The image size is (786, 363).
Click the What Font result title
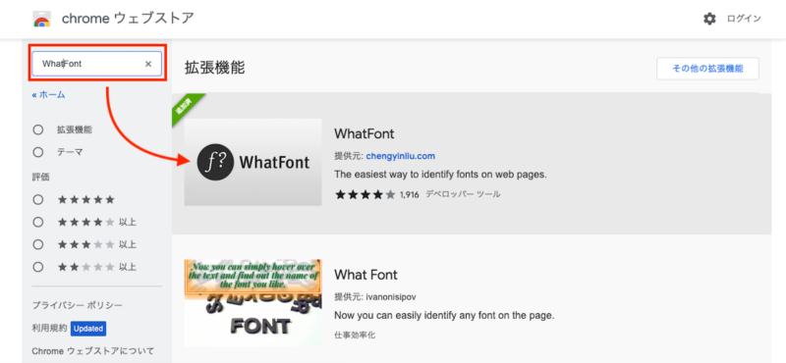click(365, 275)
